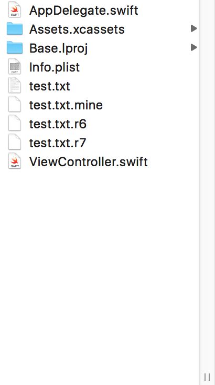
Task: Expand the Assets.xcassets folder arrow
Action: tap(194, 28)
